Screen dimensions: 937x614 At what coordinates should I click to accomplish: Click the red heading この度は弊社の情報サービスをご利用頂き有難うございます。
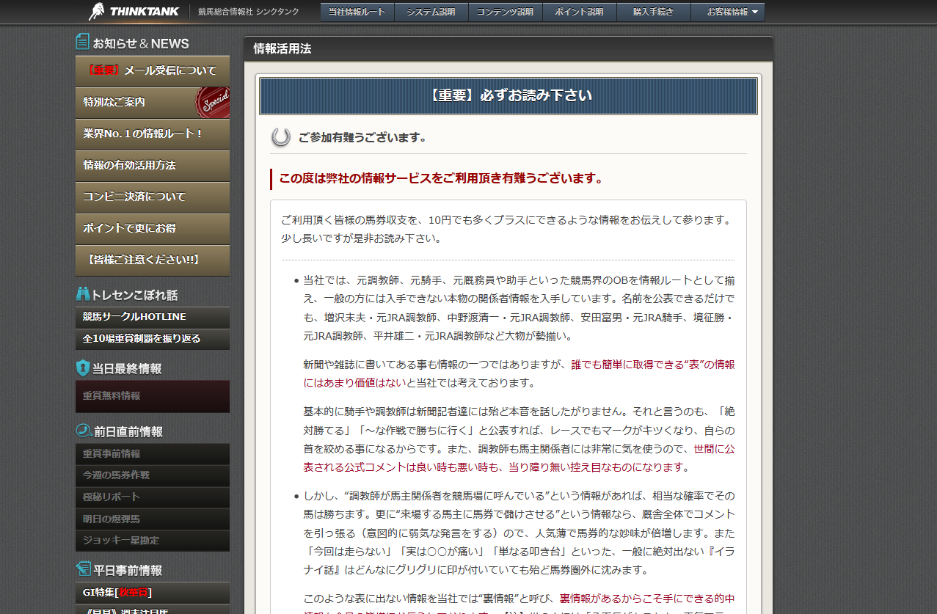(x=441, y=178)
